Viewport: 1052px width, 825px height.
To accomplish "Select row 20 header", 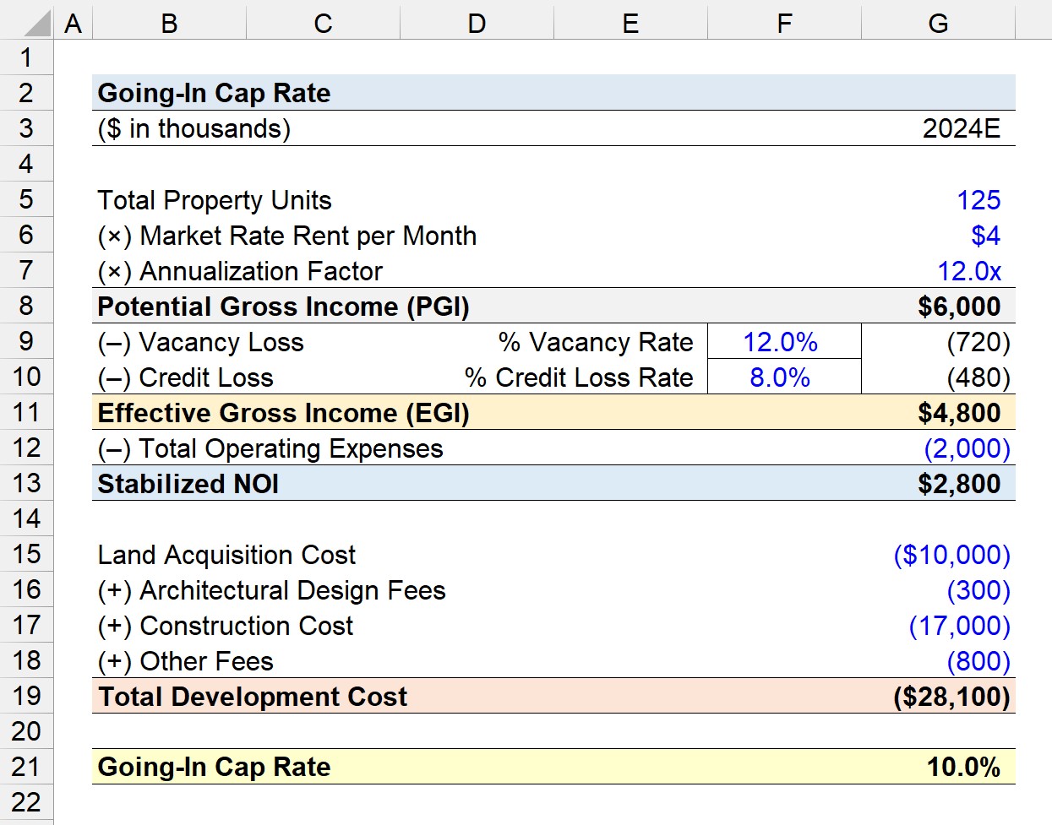I will (x=26, y=731).
